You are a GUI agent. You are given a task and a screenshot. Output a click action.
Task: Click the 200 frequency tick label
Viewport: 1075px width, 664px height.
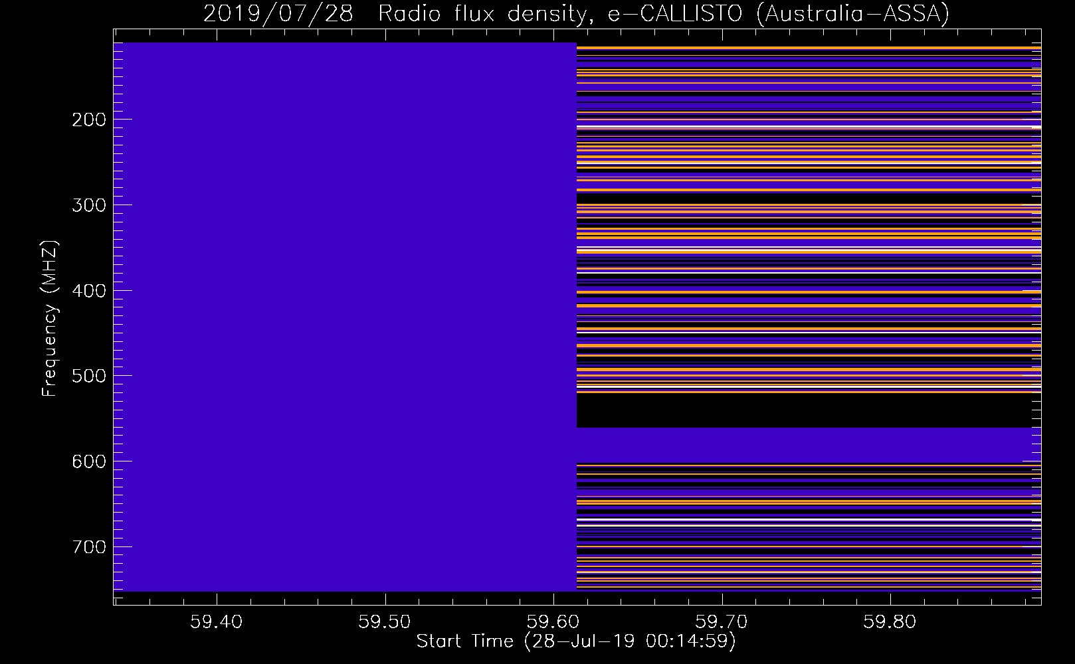89,120
